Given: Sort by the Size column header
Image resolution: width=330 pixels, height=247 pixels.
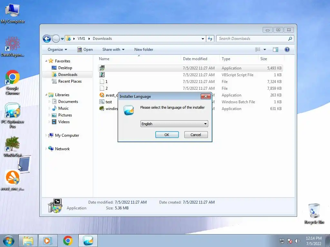Looking at the screenshot, I should (271, 59).
